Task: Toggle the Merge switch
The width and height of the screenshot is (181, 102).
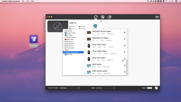Action: [149, 88]
